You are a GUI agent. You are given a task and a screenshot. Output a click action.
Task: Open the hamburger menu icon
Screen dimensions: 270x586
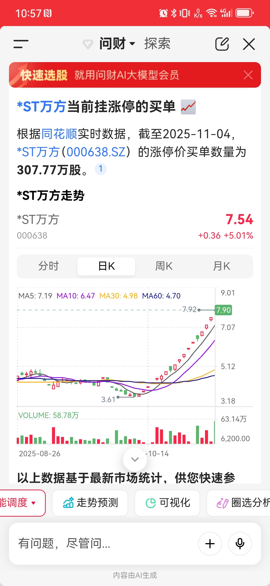[x=21, y=44]
